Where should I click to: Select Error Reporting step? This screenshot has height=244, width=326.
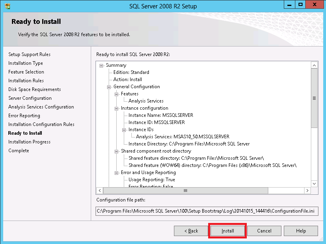24,116
